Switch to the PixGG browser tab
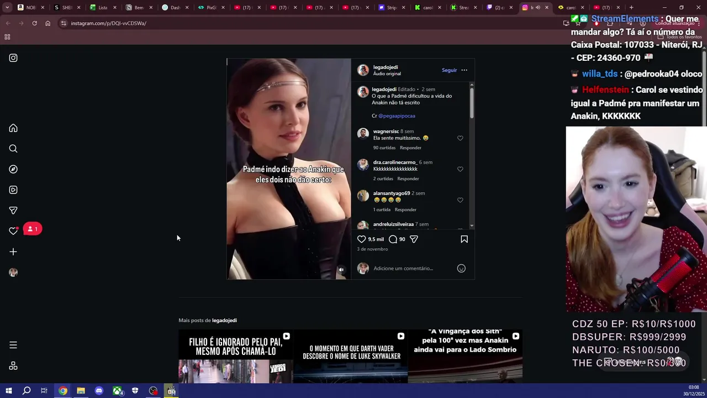 coord(212,8)
